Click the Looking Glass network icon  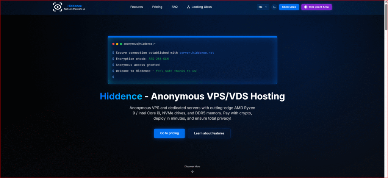(188, 7)
